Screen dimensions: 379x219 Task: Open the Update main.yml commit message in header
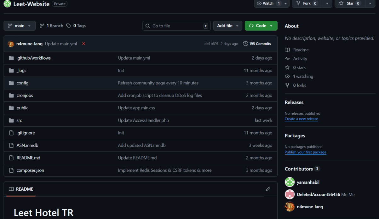tap(61, 44)
